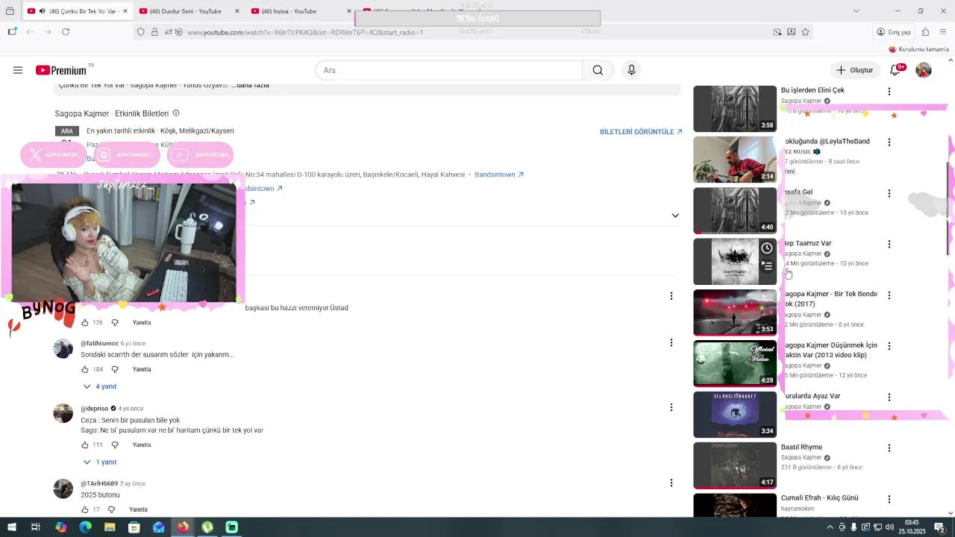Reply with Yanıtla on the @depriso comment
The width and height of the screenshot is (955, 537).
(142, 445)
